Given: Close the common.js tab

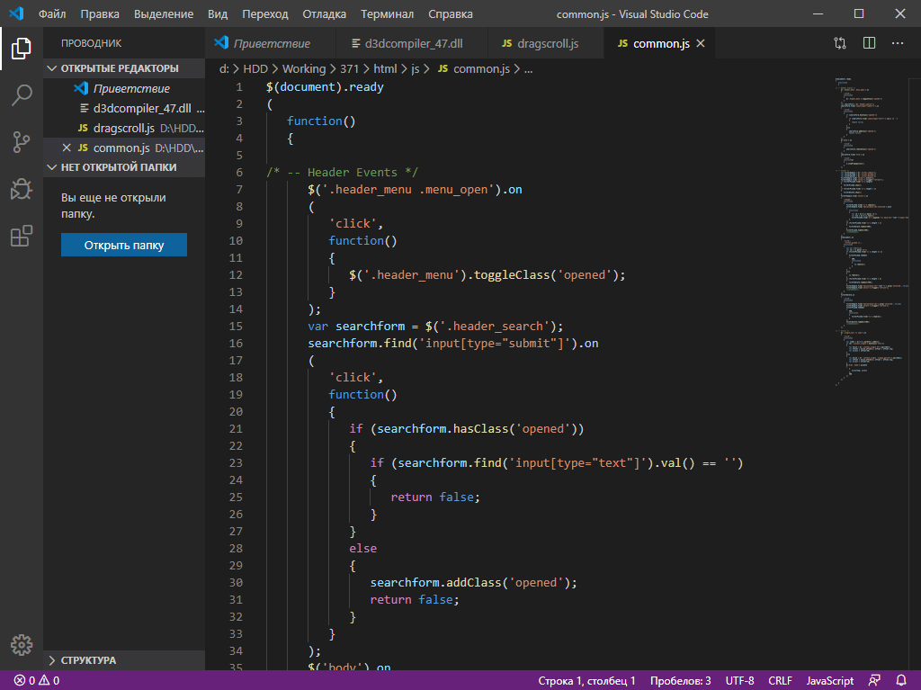Looking at the screenshot, I should click(x=700, y=43).
